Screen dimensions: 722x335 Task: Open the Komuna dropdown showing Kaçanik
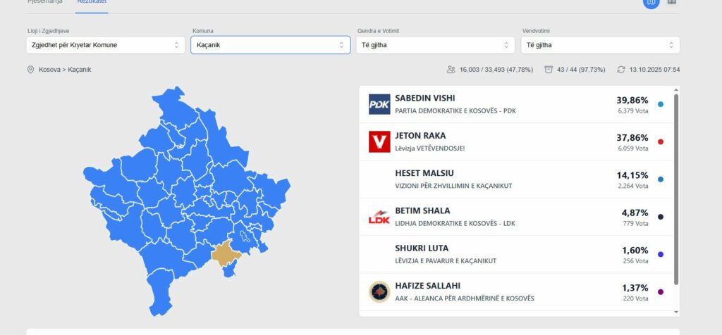pos(270,45)
